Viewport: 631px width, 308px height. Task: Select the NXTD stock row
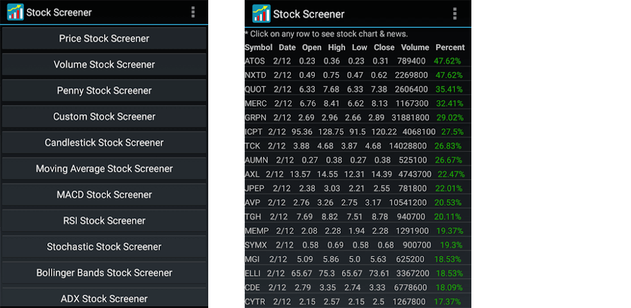[x=358, y=75]
